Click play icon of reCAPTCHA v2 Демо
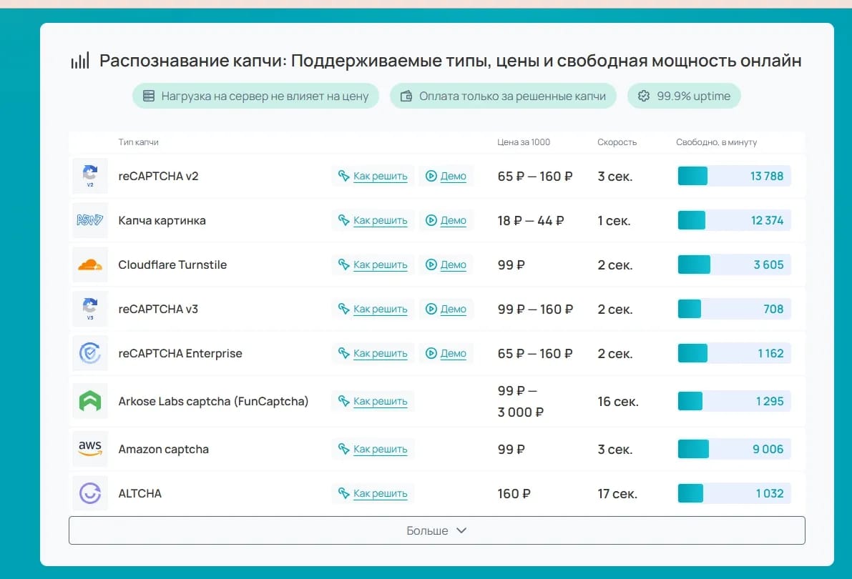 [x=431, y=176]
